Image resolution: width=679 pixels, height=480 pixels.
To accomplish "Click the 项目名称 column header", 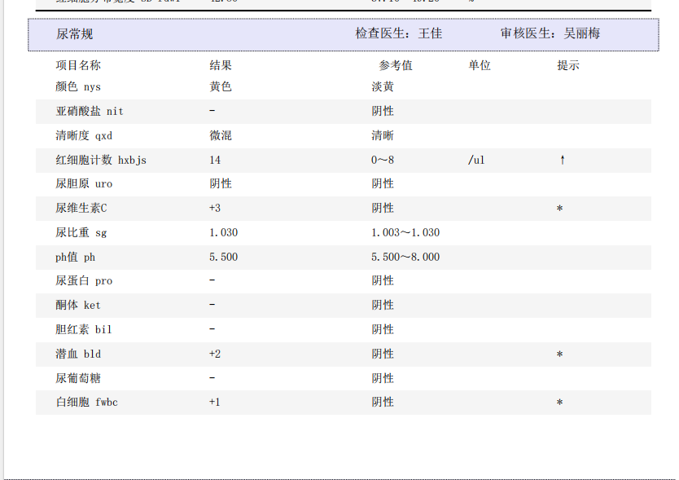I will [x=78, y=65].
